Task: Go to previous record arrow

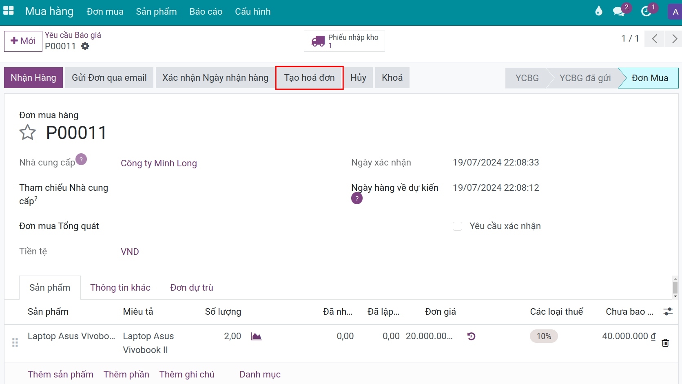Action: [x=655, y=39]
